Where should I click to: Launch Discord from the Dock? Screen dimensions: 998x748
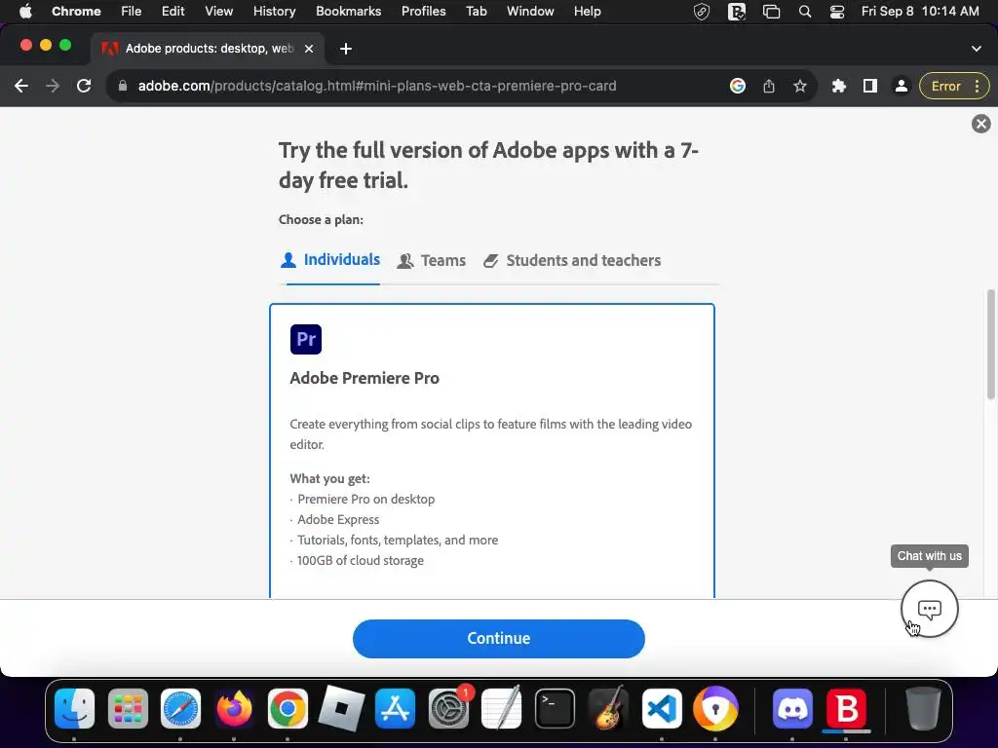tap(792, 709)
